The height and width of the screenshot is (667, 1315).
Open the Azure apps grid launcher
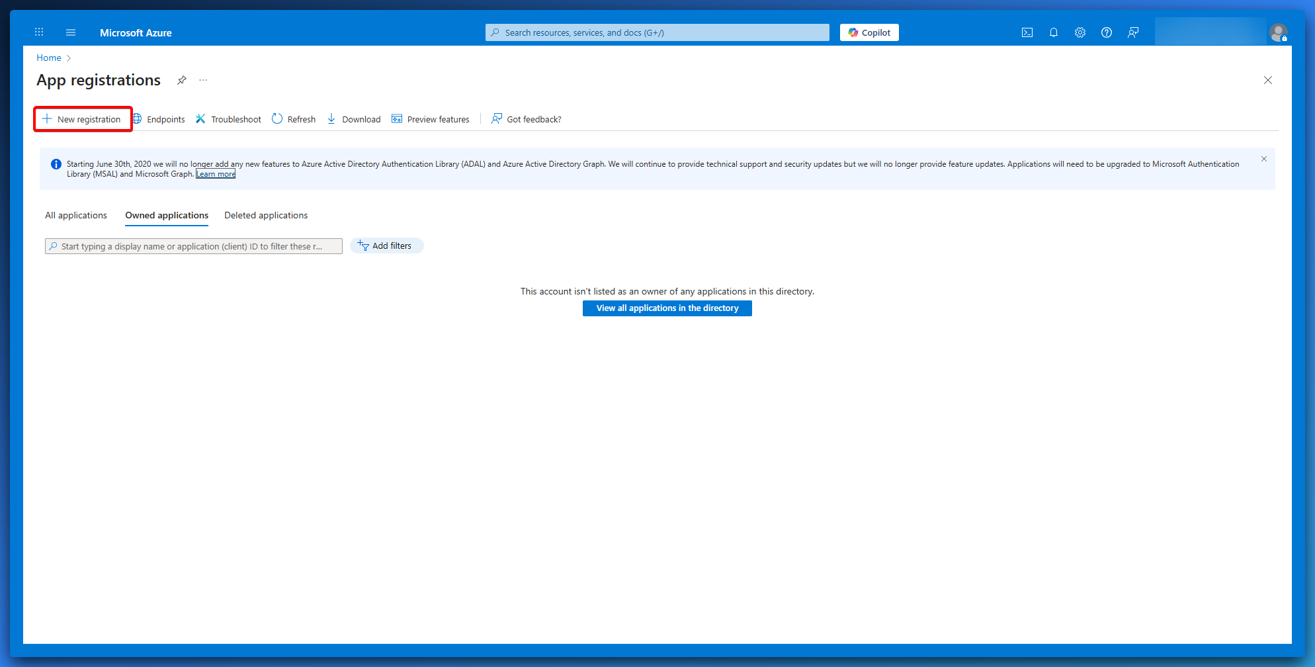pos(39,32)
